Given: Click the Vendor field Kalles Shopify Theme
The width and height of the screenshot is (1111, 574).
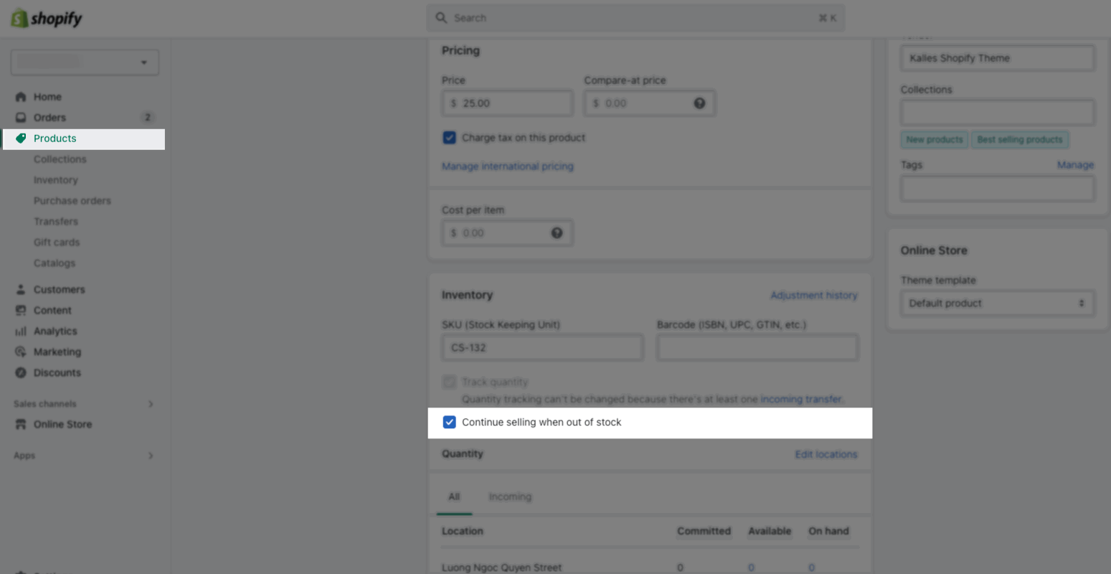Looking at the screenshot, I should coord(997,58).
